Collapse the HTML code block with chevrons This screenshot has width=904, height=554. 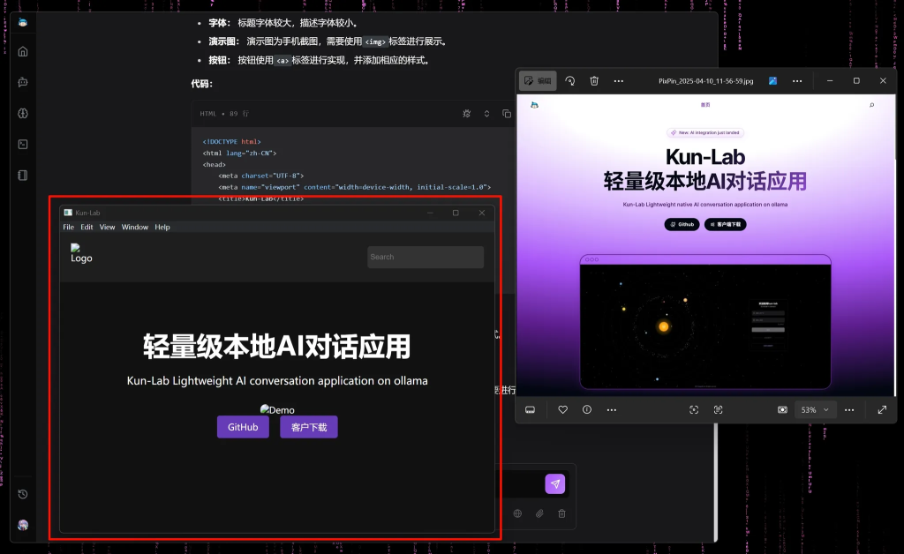tap(486, 114)
